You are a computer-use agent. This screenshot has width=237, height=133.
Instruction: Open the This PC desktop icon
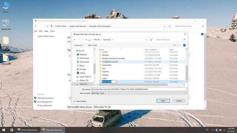6,7
